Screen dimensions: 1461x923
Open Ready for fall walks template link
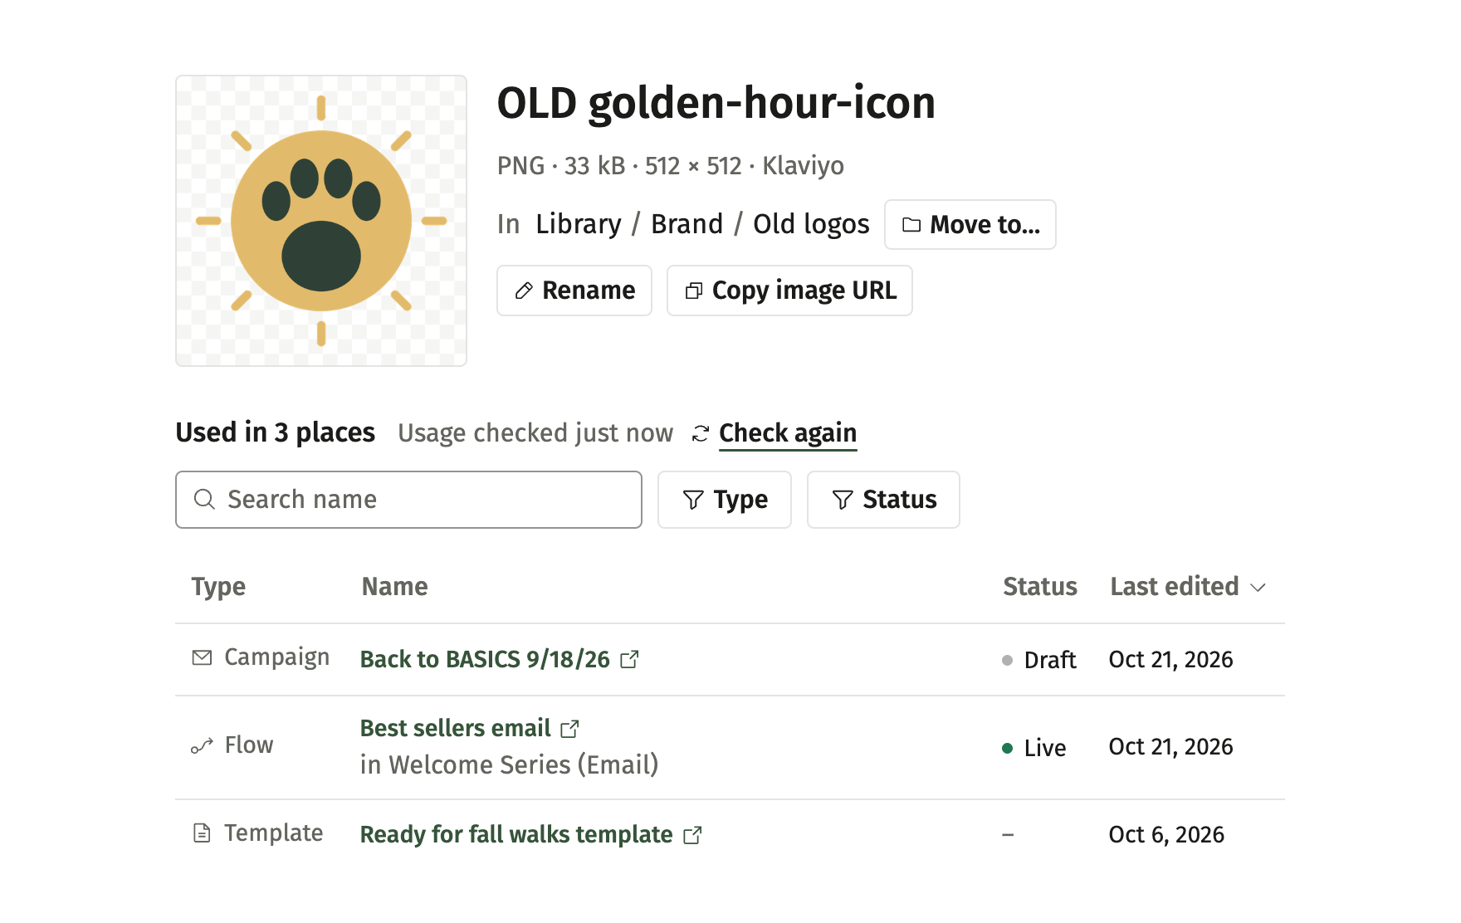tap(516, 834)
